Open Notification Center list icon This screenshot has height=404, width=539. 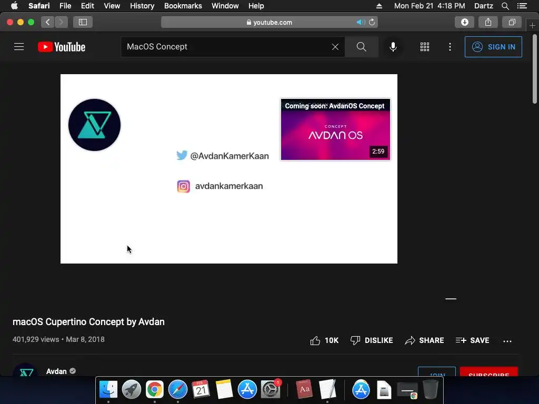(x=522, y=6)
